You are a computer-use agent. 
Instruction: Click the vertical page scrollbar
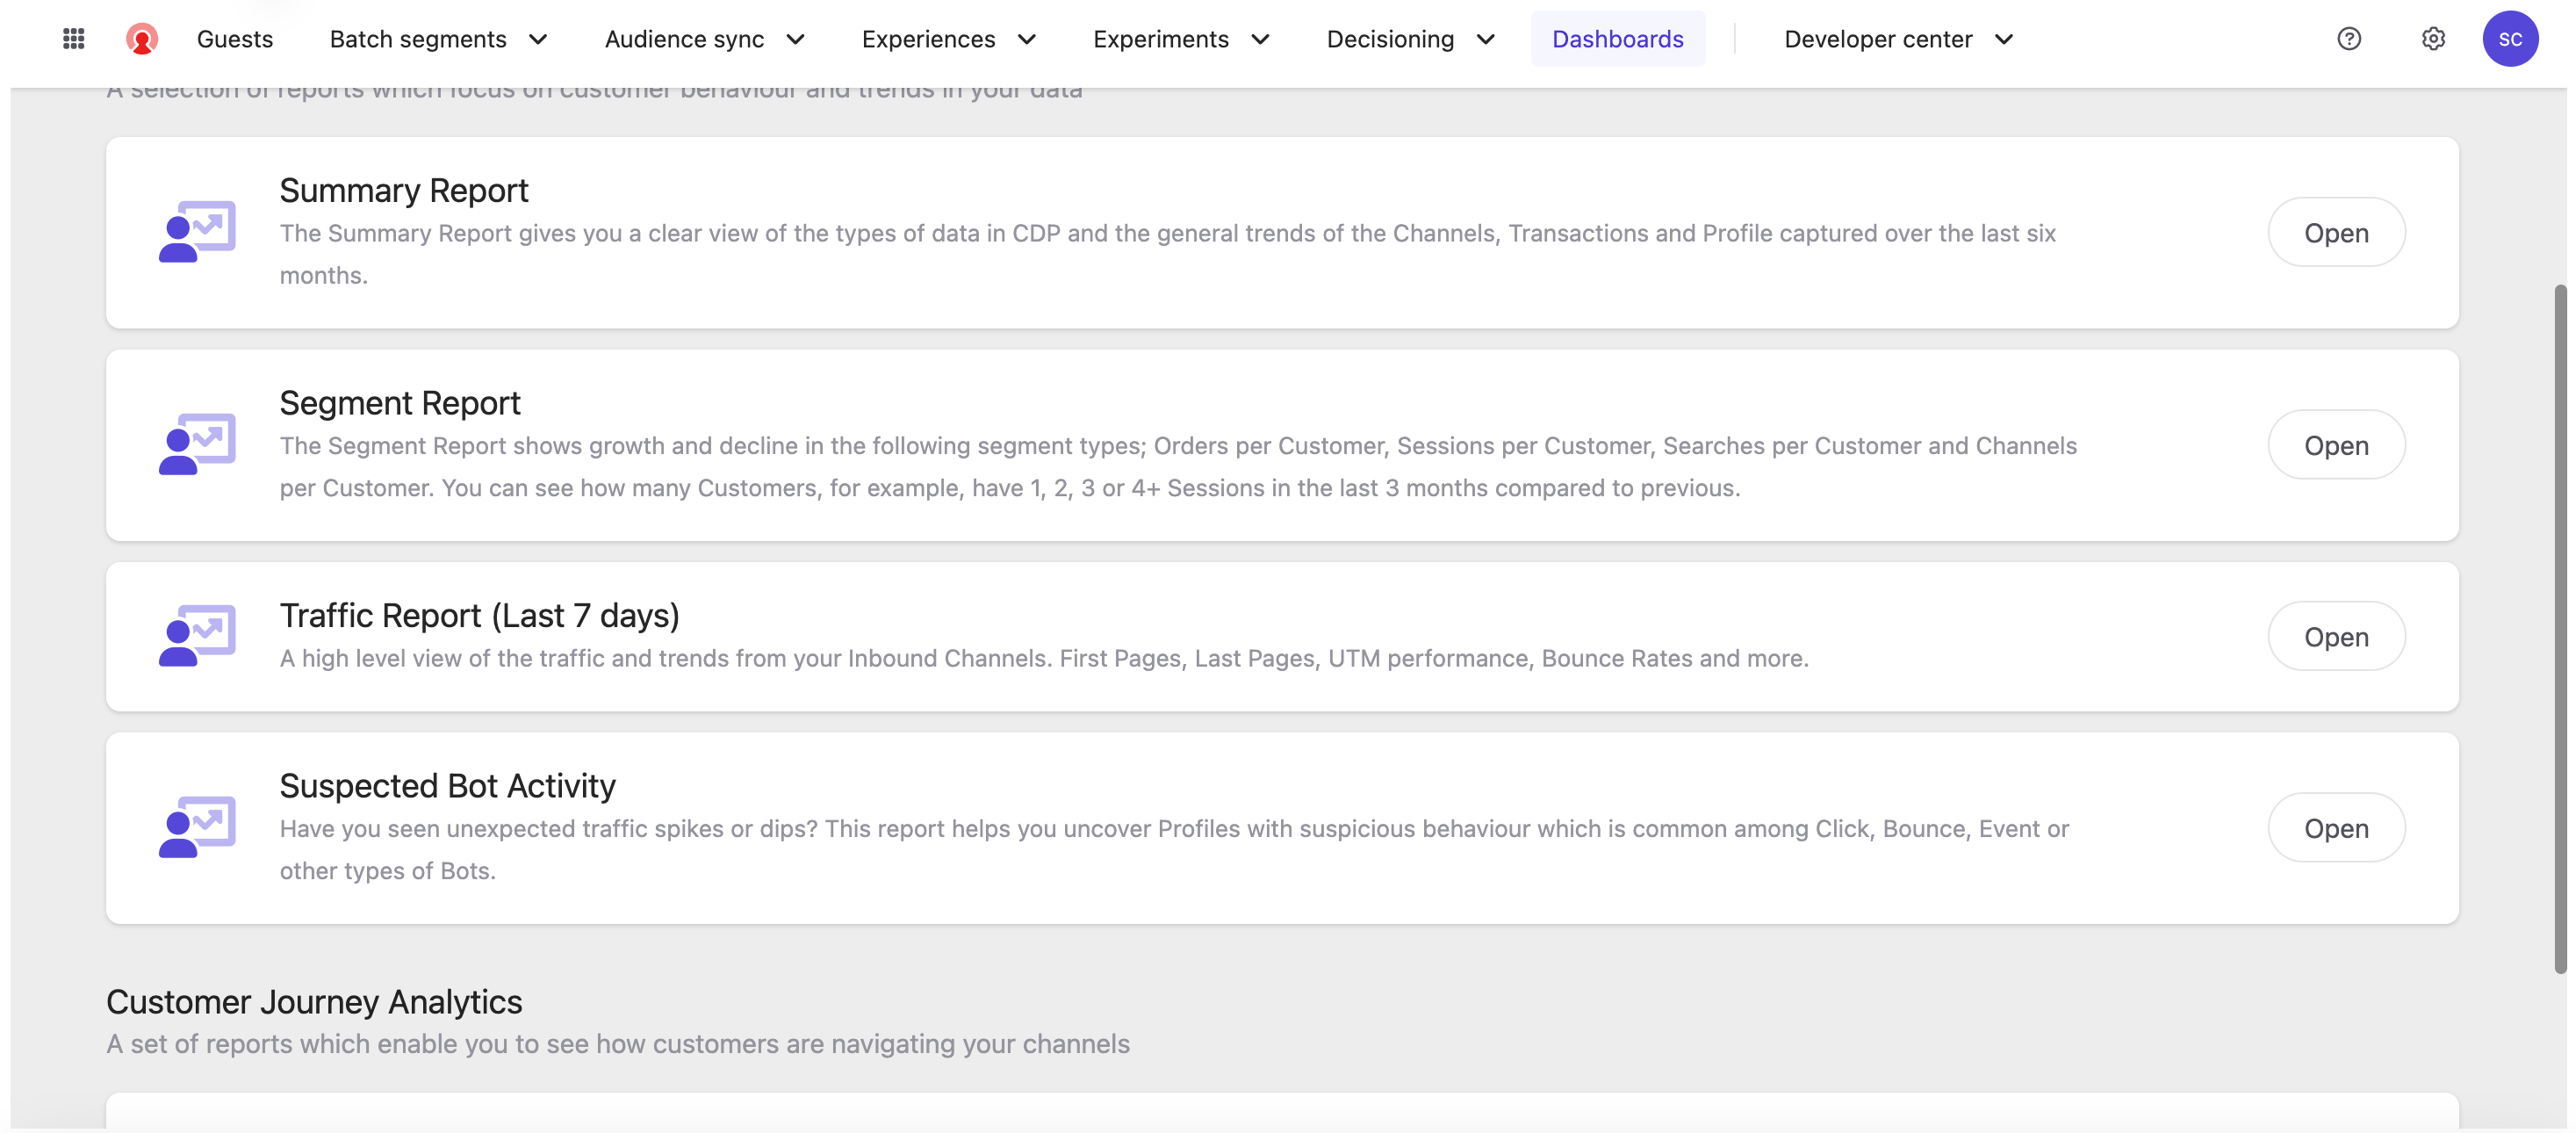pos(2559,628)
